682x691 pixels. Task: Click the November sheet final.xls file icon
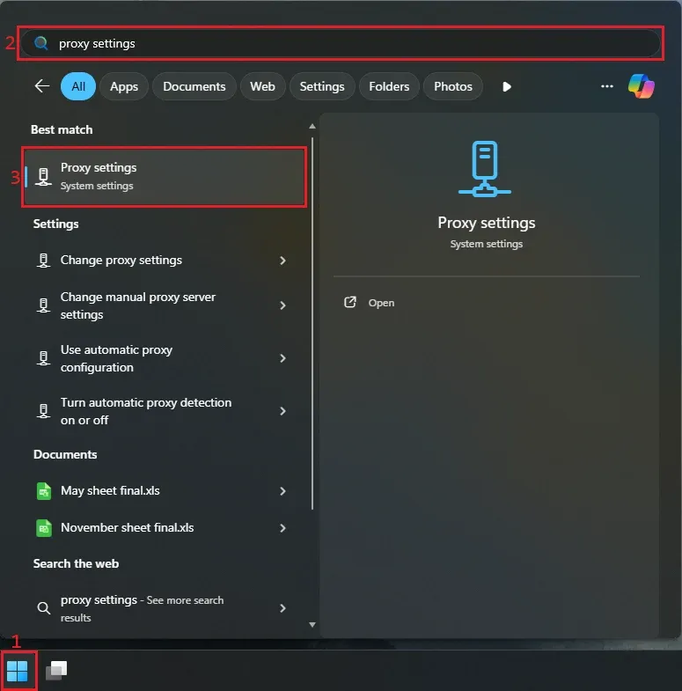point(43,528)
